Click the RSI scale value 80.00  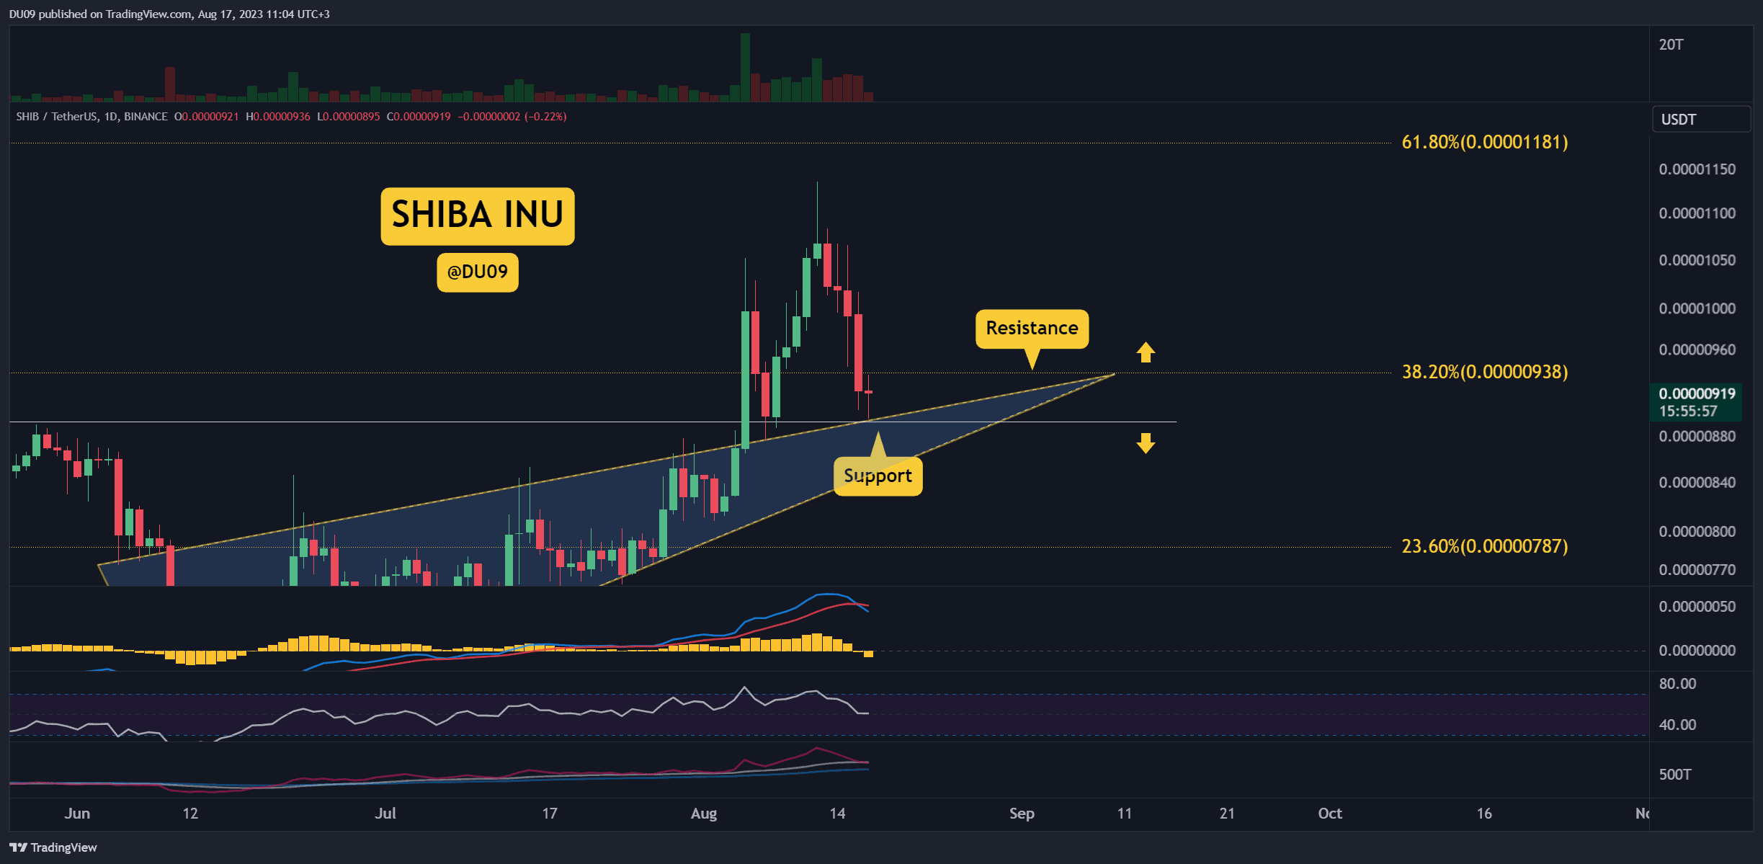click(x=1677, y=683)
